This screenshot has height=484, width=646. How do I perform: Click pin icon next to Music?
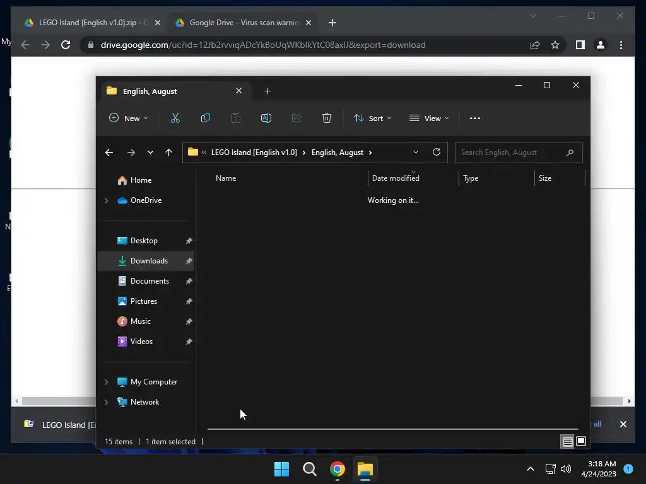[x=189, y=321]
